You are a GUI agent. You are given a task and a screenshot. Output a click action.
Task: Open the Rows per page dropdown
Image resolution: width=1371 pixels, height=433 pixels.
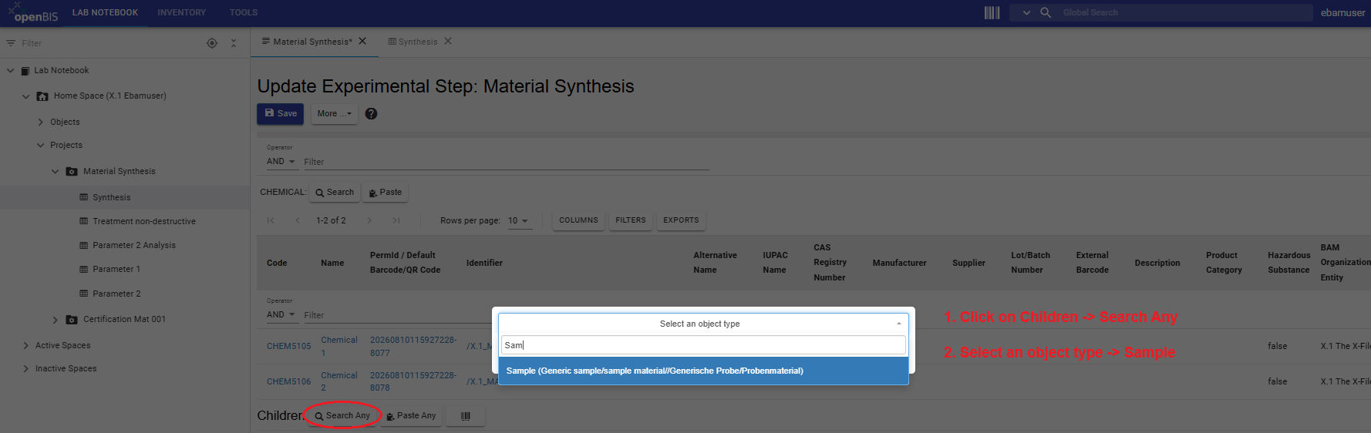pyautogui.click(x=518, y=220)
